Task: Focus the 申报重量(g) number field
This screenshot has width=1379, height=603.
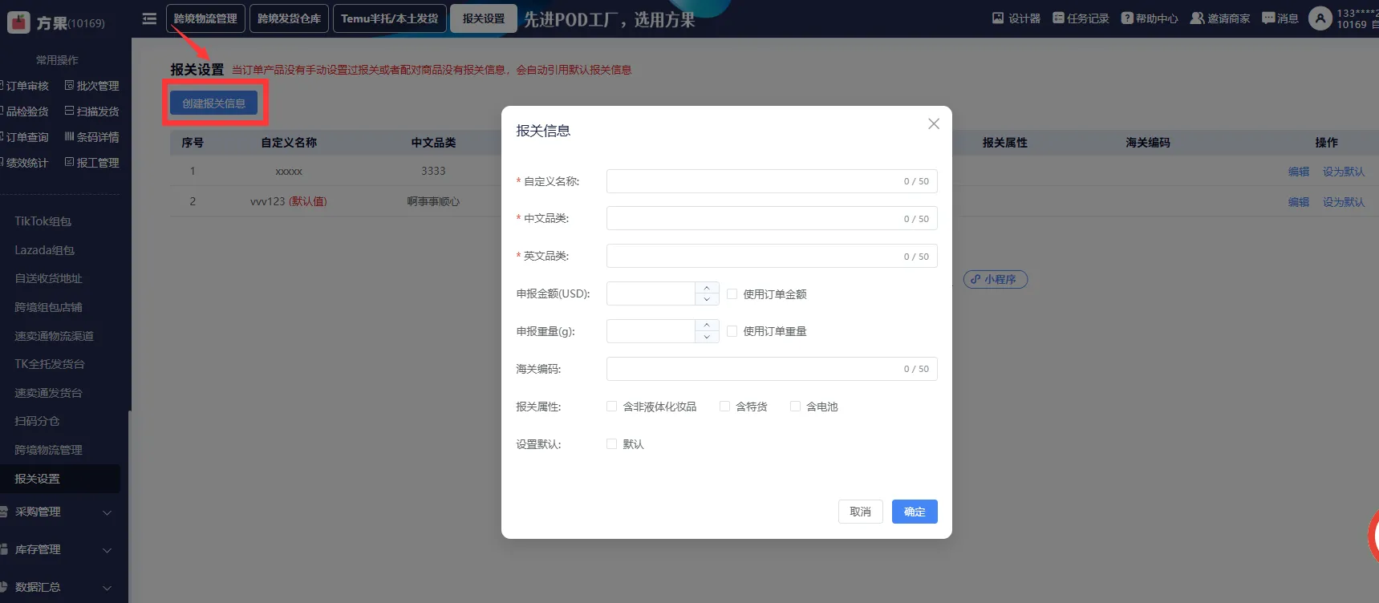Action: pyautogui.click(x=651, y=331)
